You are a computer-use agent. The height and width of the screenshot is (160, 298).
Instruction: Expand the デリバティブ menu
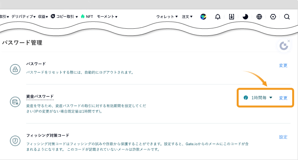point(23,17)
